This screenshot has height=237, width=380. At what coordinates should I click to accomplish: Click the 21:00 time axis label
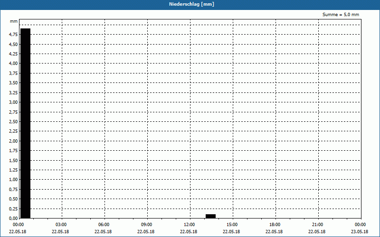click(x=317, y=225)
